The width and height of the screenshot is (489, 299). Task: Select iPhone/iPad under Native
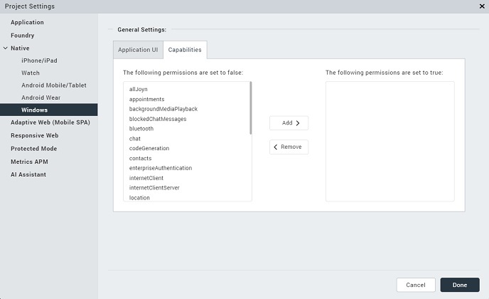[x=40, y=61]
